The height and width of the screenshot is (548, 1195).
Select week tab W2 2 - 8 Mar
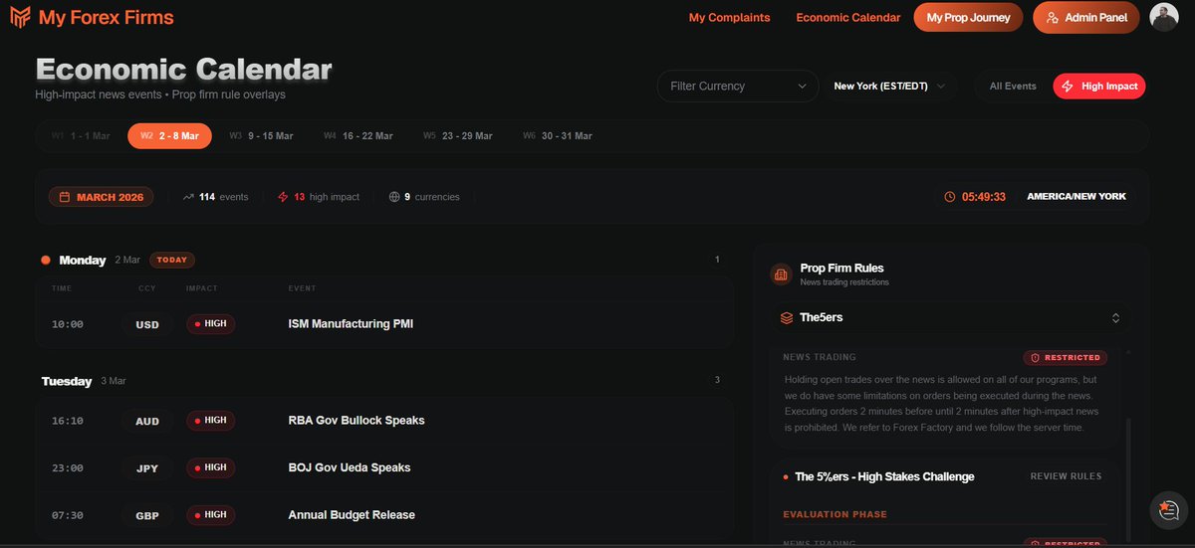click(x=169, y=135)
